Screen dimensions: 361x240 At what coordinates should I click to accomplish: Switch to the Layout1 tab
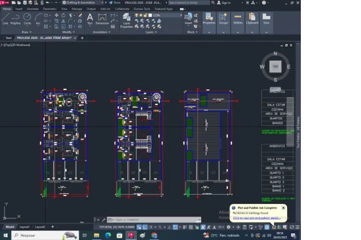click(25, 226)
